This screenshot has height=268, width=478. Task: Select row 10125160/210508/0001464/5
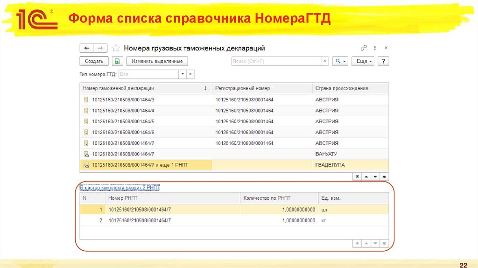click(234, 122)
